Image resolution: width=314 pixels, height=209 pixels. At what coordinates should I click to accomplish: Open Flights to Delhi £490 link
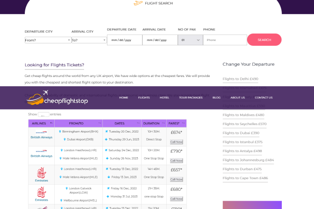(240, 79)
